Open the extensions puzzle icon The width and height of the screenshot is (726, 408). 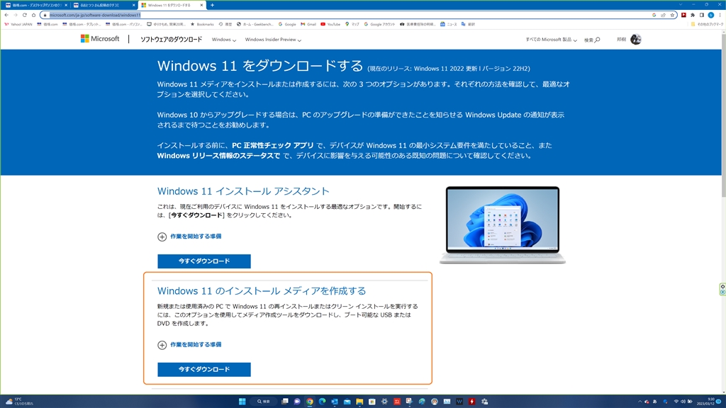693,15
